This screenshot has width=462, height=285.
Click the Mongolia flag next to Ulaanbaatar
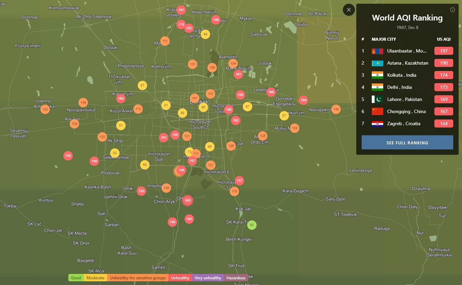coord(377,51)
